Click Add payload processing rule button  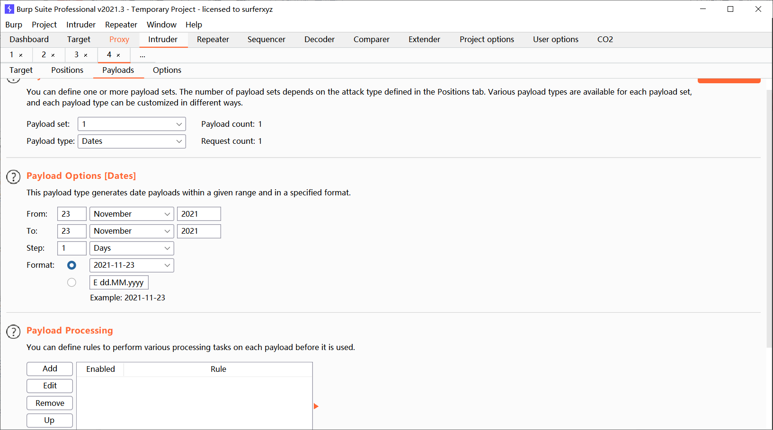tap(50, 369)
